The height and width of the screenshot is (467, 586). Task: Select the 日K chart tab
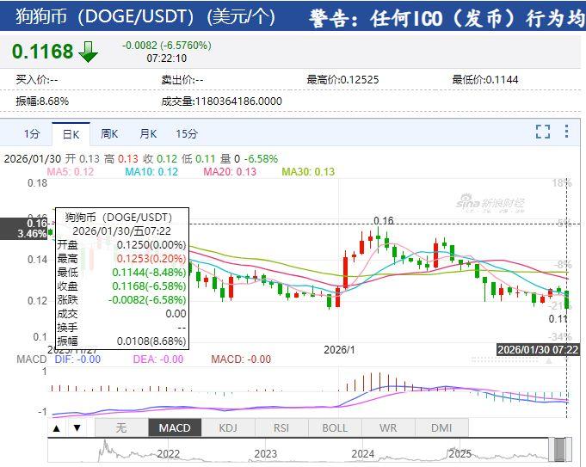[71, 134]
